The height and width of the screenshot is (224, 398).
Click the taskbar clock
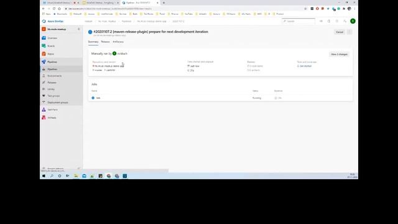click(x=353, y=175)
